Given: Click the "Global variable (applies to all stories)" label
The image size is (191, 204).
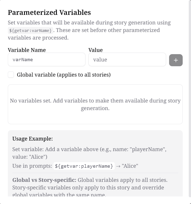Looking at the screenshot, I should pos(64,75).
